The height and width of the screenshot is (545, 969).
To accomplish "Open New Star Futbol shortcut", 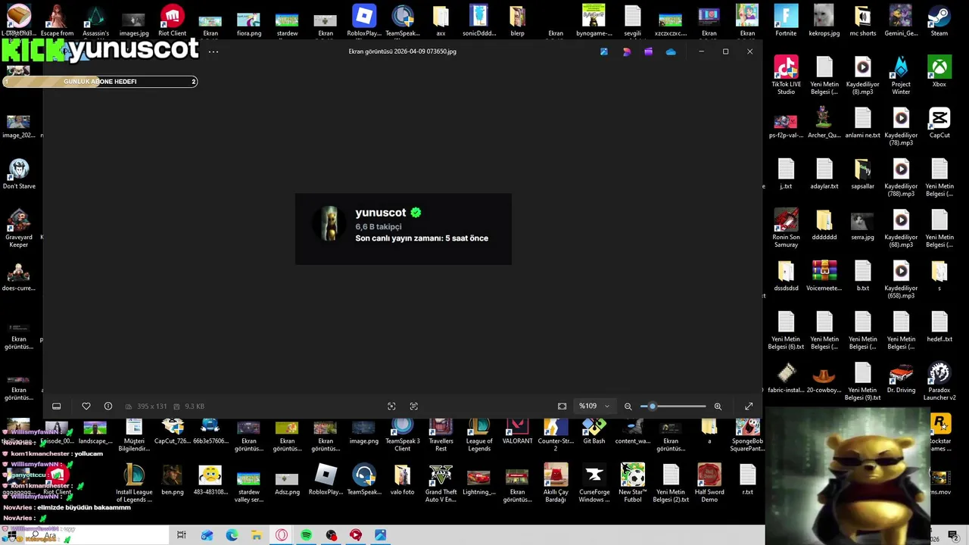I will point(633,483).
